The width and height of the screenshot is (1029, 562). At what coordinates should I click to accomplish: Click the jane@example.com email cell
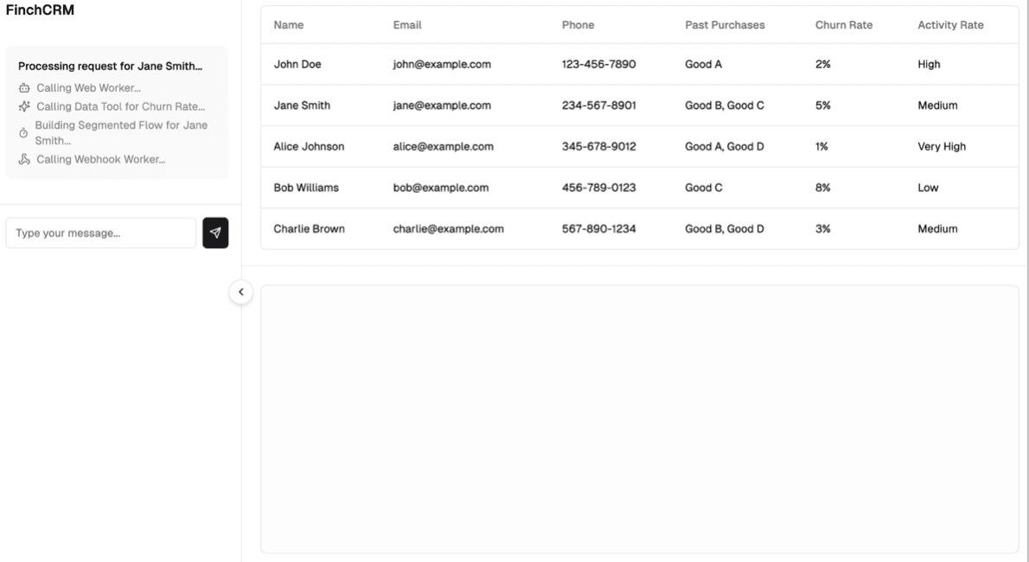pyautogui.click(x=442, y=105)
